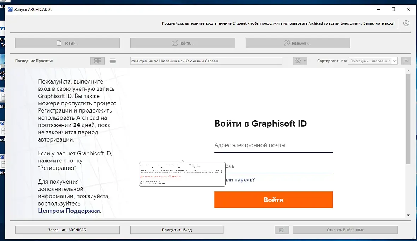Viewport: 417px width, 241px height.
Task: Toggle sort order direction icon
Action: pyautogui.click(x=406, y=61)
